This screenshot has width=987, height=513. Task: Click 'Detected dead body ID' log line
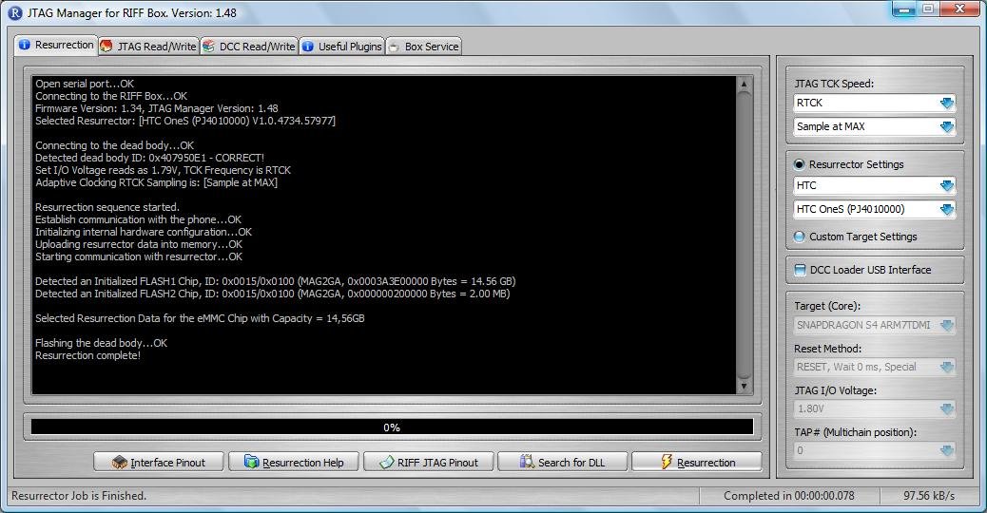150,158
